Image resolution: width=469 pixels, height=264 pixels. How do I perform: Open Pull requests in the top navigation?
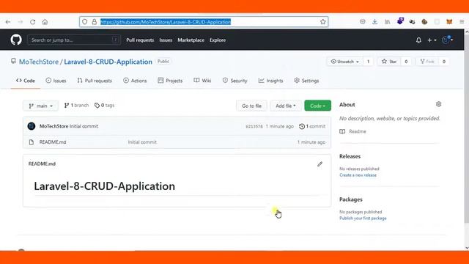[x=140, y=40]
